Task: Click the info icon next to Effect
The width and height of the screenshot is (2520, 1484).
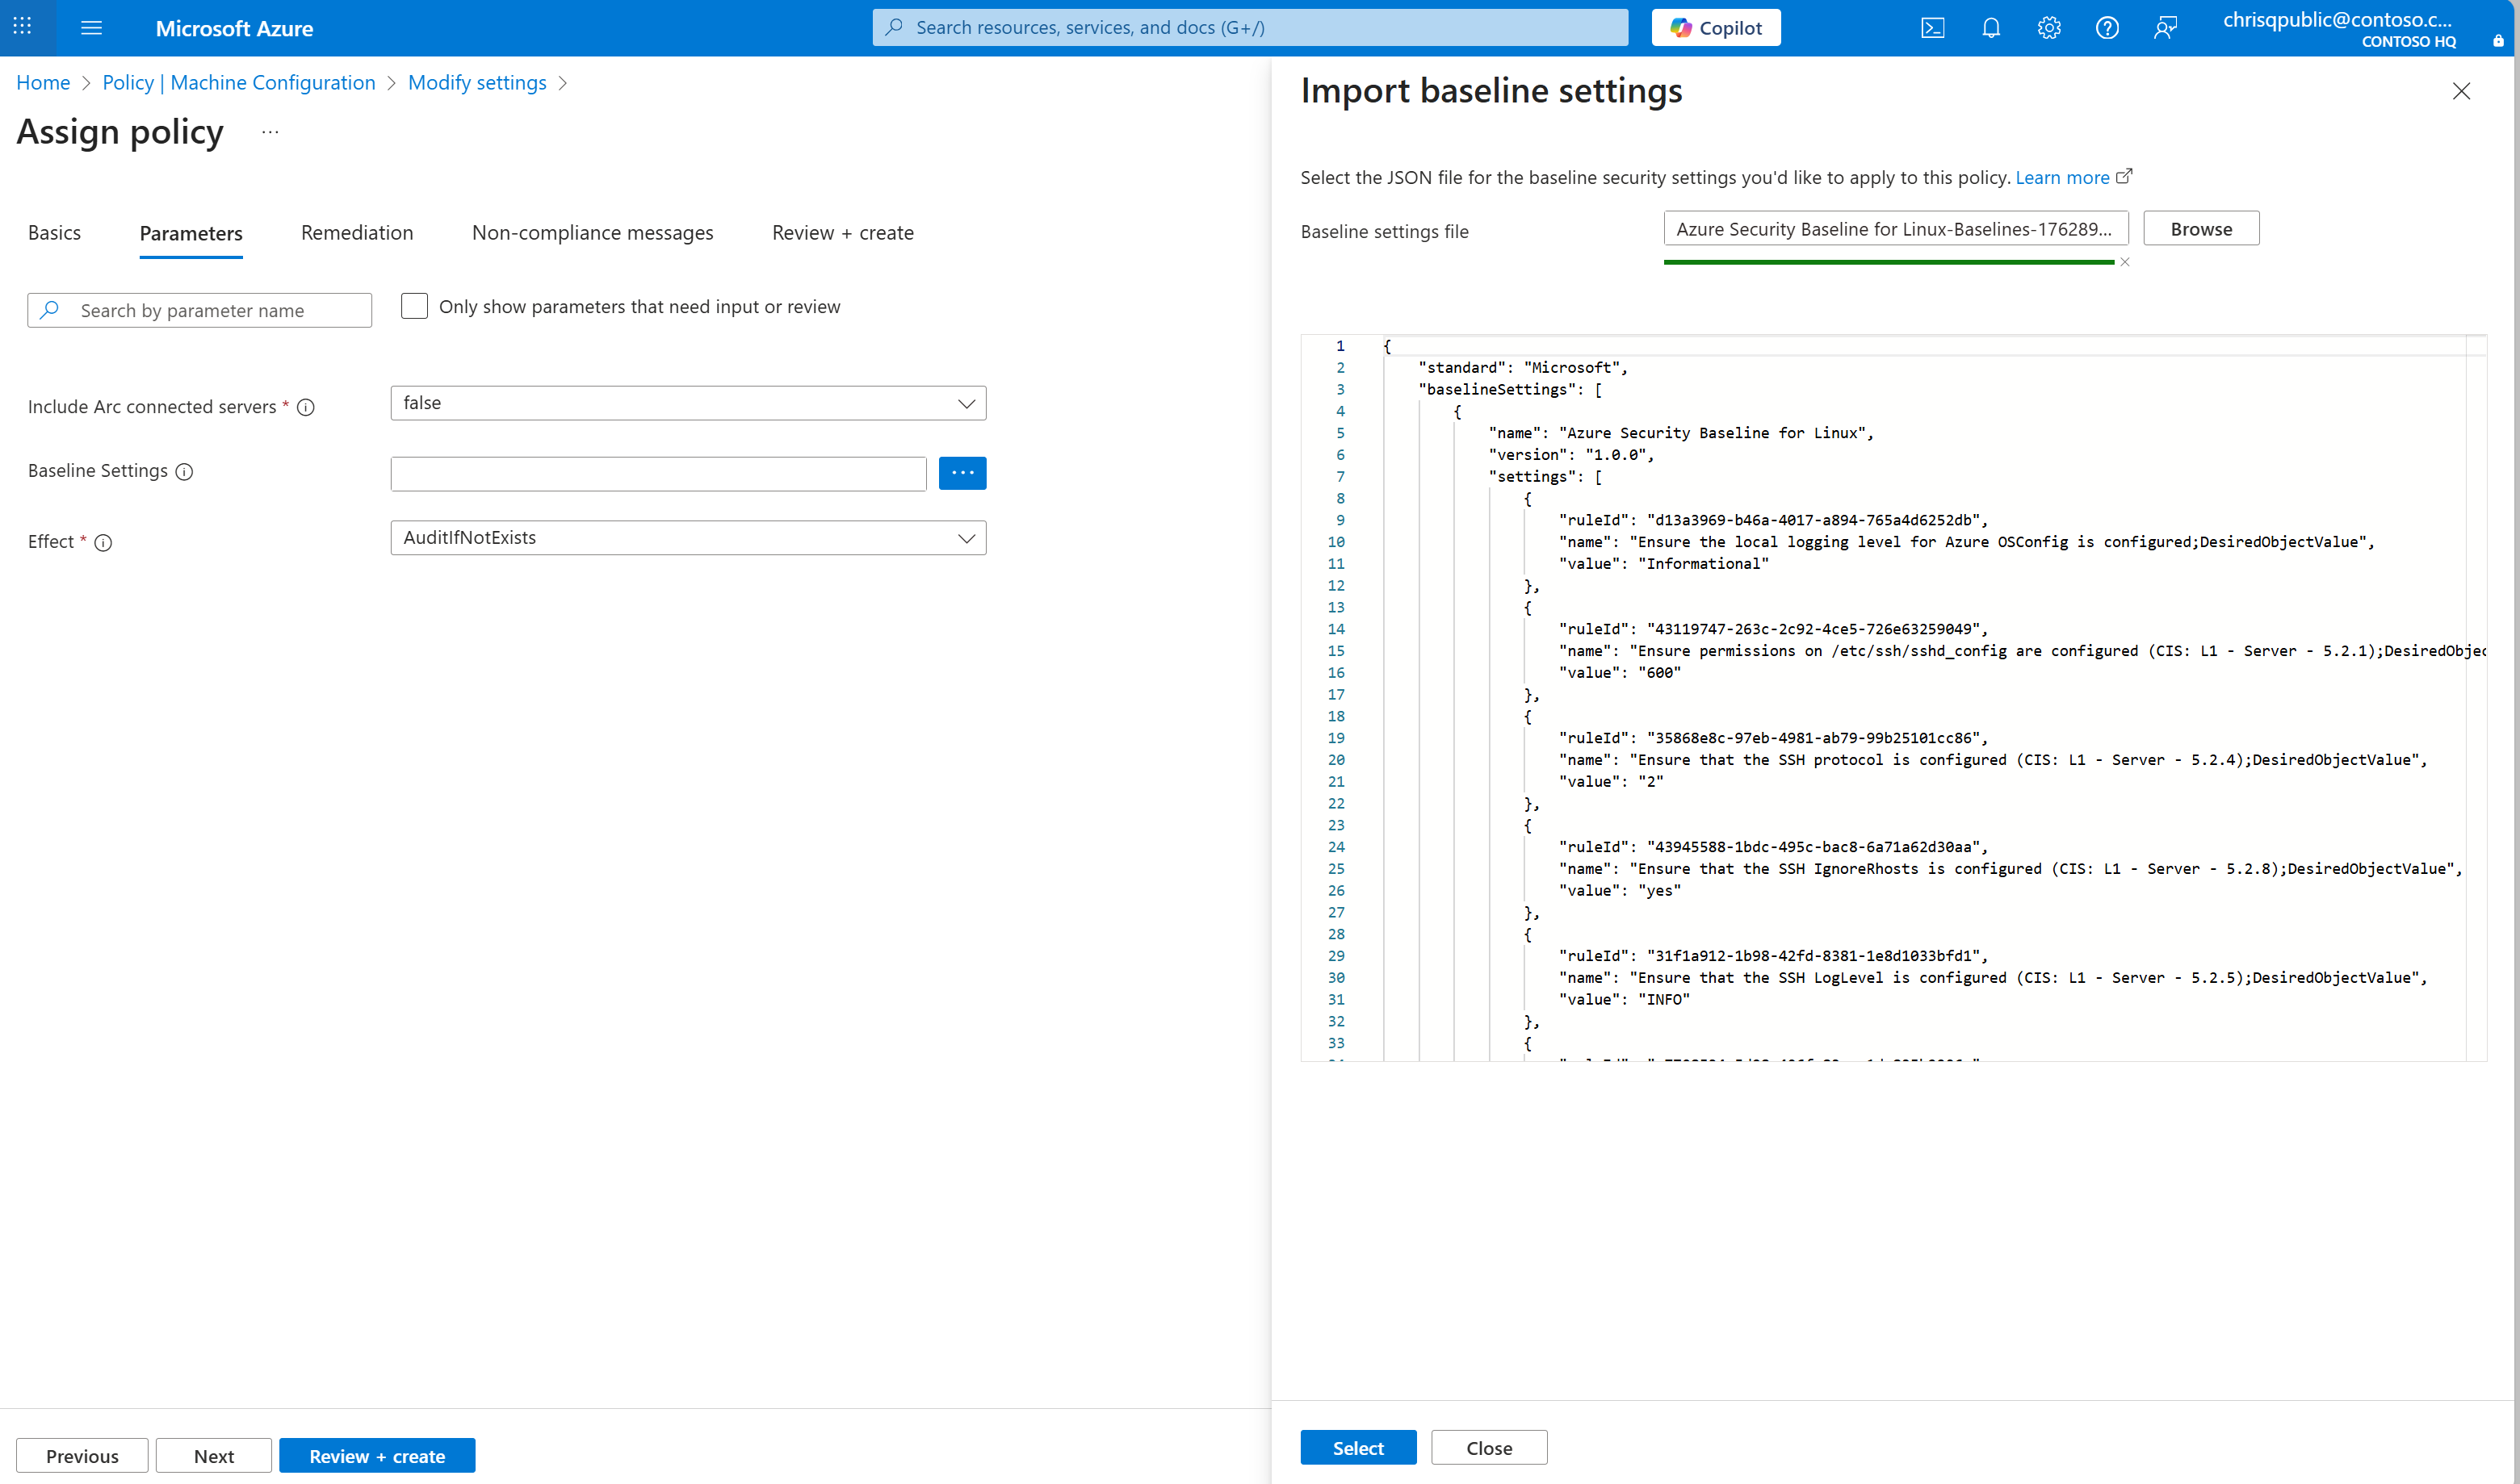Action: coord(103,543)
